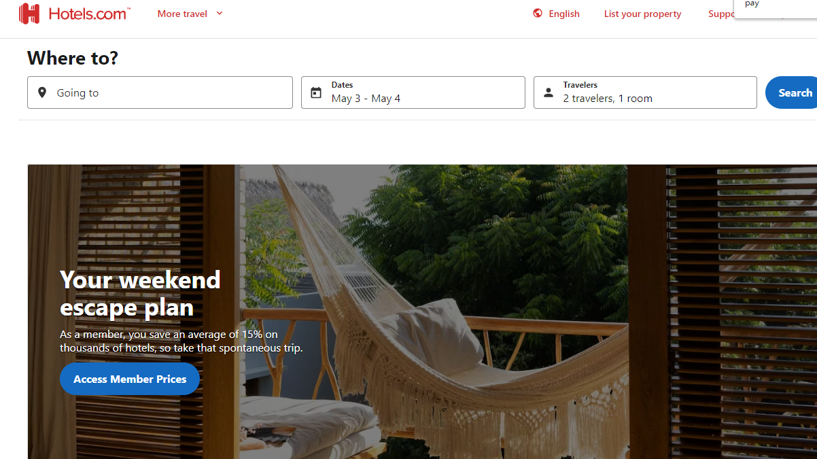Click the Your weekend escape plan heading
This screenshot has height=459, width=817.
[140, 294]
